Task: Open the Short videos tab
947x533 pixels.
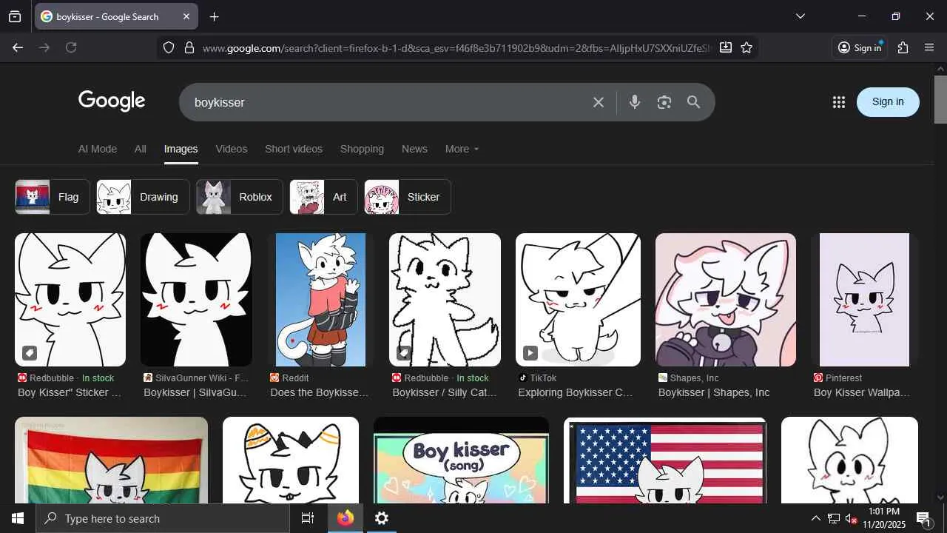Action: pos(294,149)
